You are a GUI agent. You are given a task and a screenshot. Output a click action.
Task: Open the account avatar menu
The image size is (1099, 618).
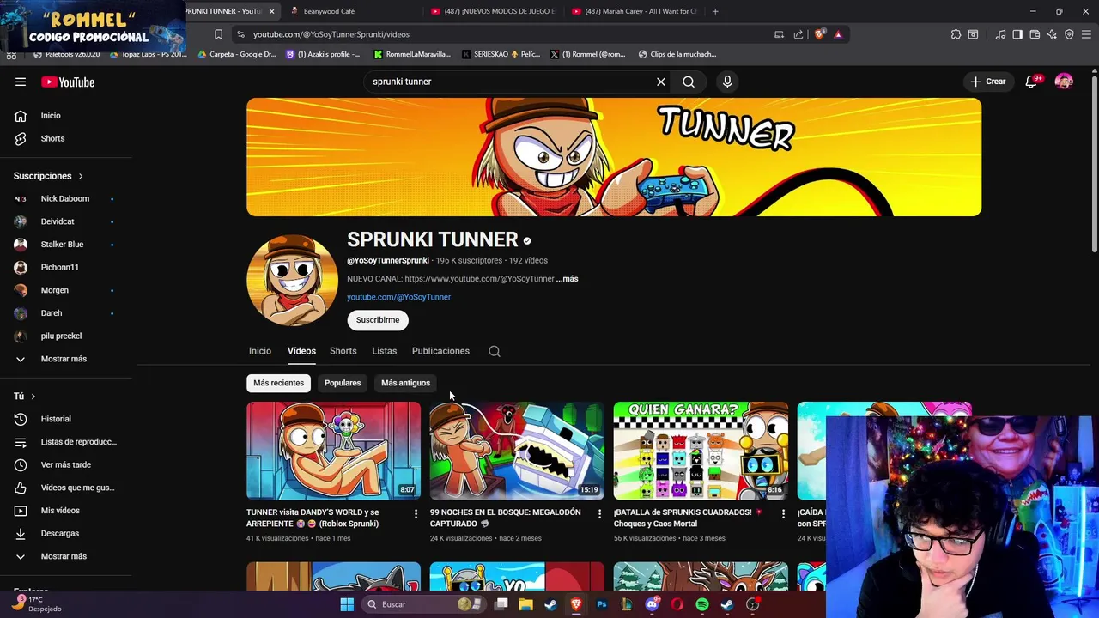click(x=1064, y=82)
